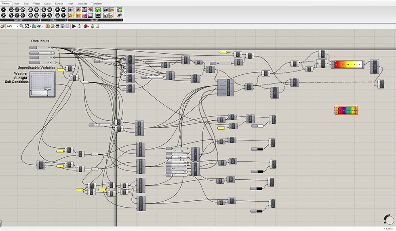The image size is (396, 231).
Task: Click the printer-like icon on canvas toolbar
Action: (x=57, y=26)
